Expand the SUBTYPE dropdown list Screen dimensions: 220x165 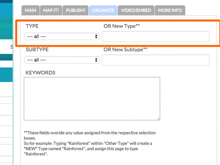pyautogui.click(x=62, y=60)
